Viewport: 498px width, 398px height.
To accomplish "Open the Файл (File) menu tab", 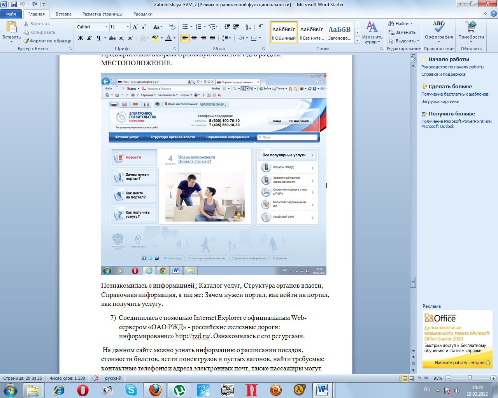I will (x=11, y=14).
